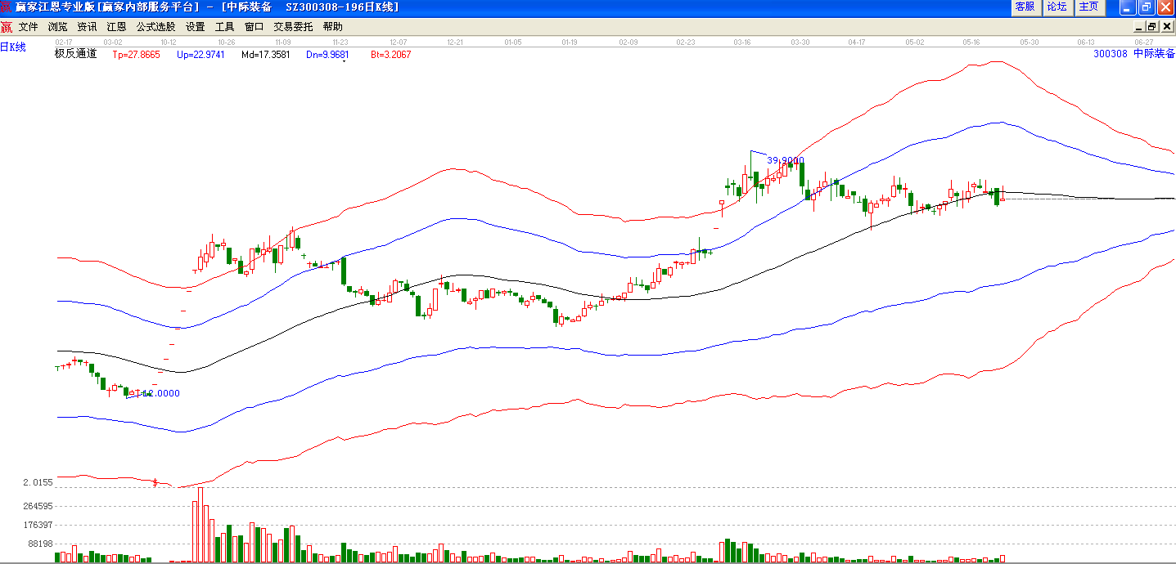Open the 帮助 menu

pyautogui.click(x=333, y=27)
